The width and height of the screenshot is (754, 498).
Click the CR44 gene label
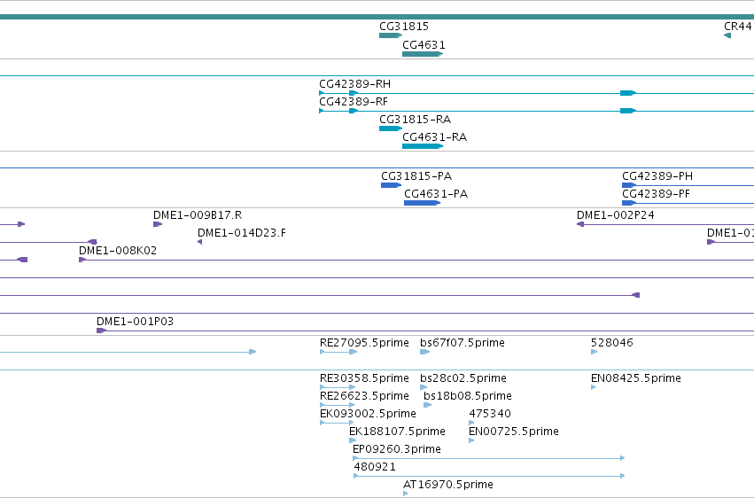738,27
